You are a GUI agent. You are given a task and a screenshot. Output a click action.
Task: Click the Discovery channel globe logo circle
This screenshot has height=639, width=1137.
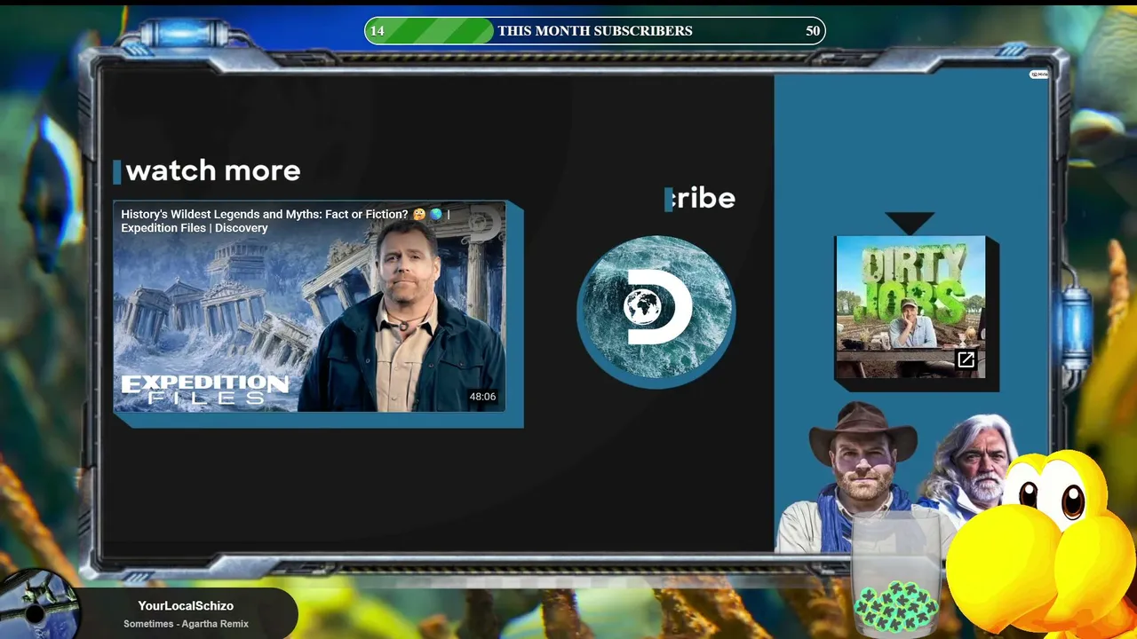656,308
